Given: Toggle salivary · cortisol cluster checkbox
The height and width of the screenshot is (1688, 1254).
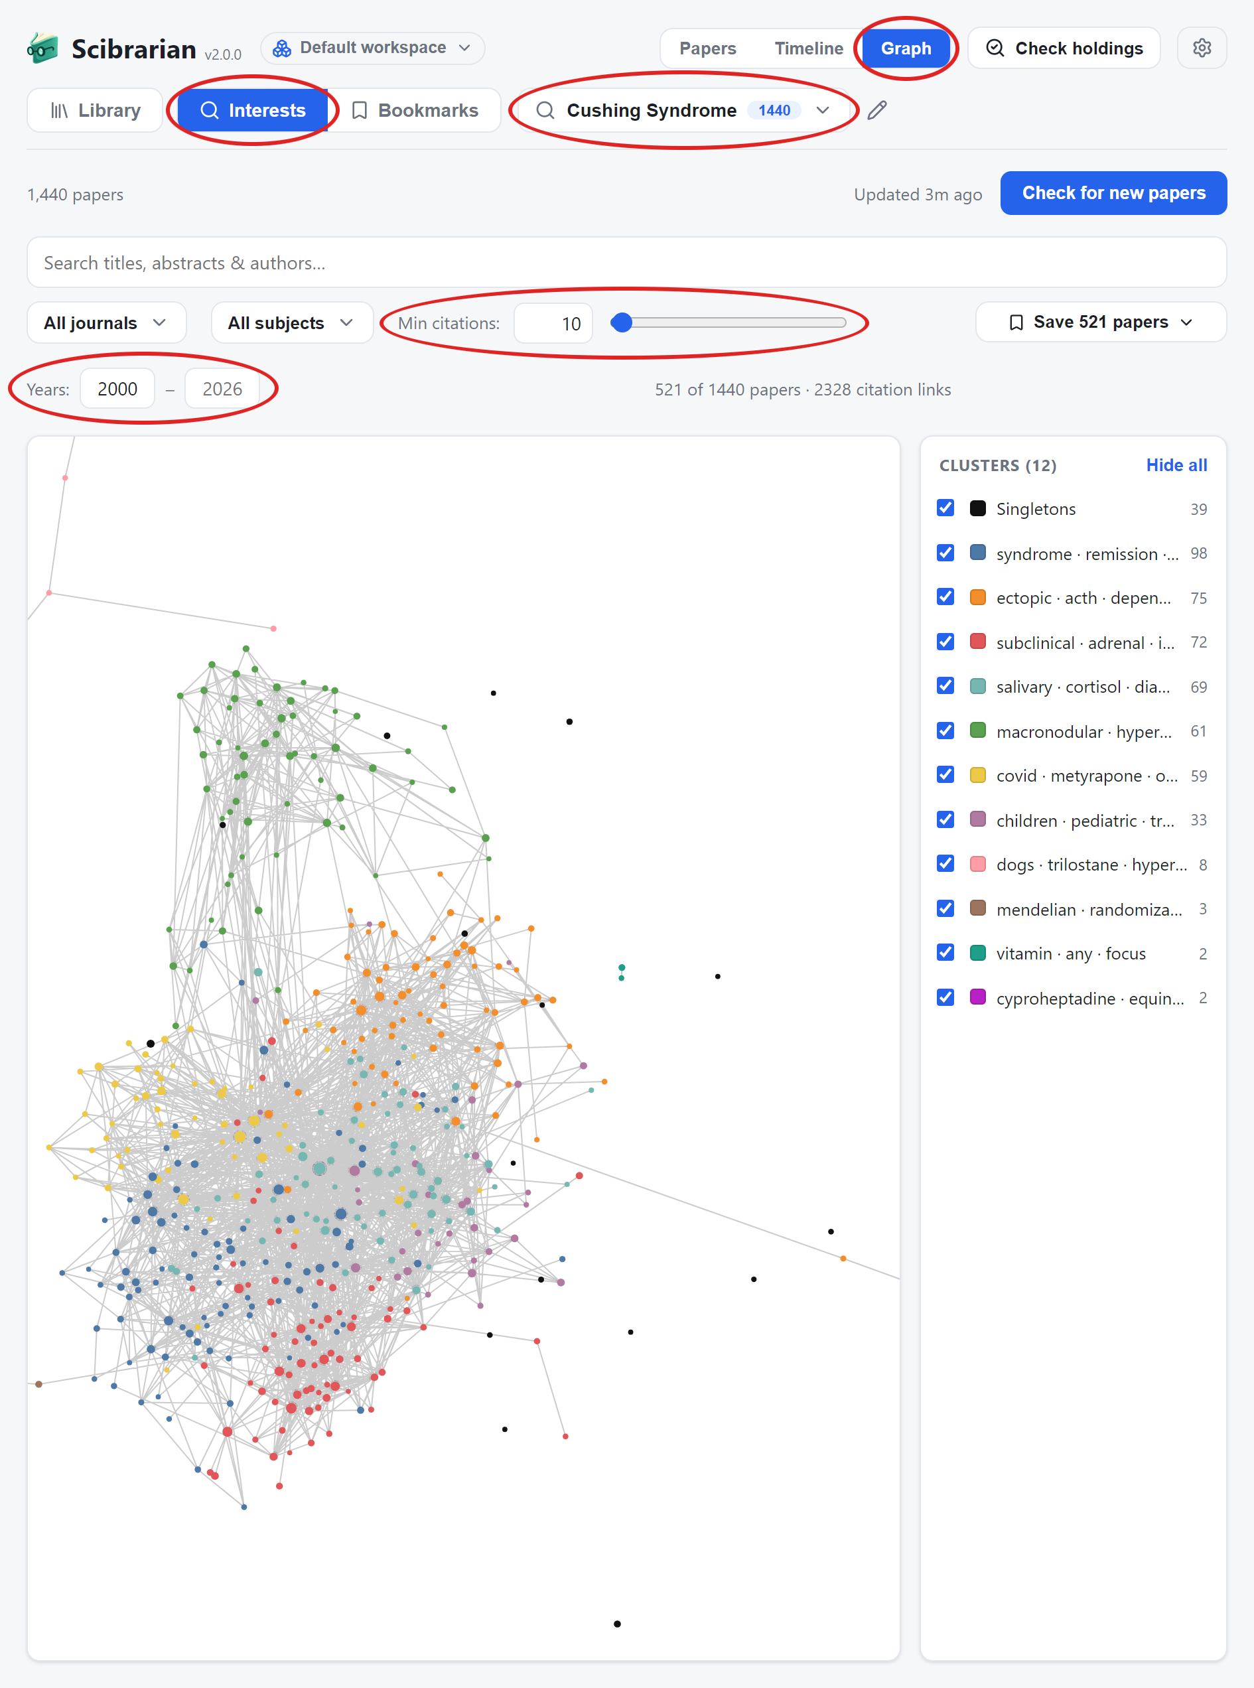Looking at the screenshot, I should click(x=945, y=685).
